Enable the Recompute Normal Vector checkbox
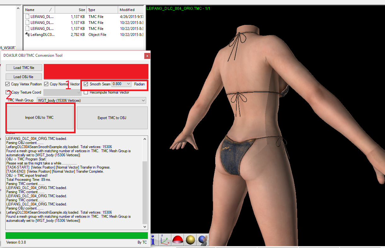The image size is (385, 248). click(86, 92)
